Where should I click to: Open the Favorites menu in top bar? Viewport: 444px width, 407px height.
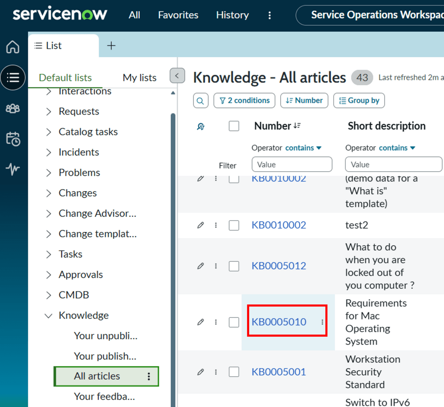point(178,15)
